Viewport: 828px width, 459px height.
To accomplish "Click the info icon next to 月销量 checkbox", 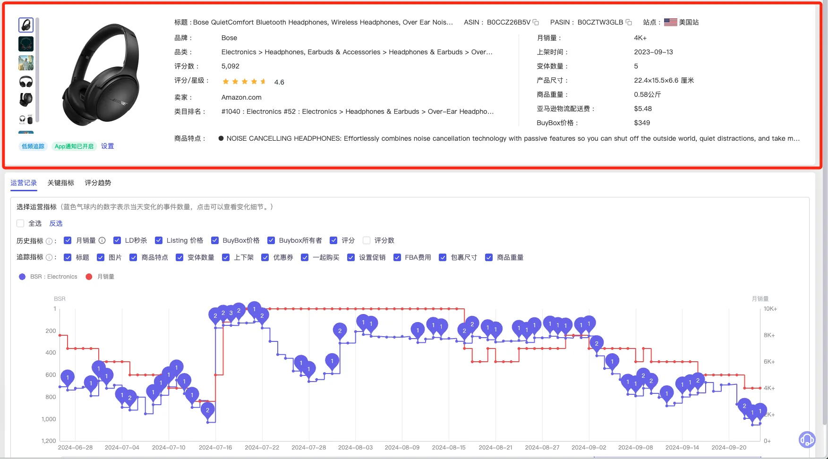I will pos(102,240).
